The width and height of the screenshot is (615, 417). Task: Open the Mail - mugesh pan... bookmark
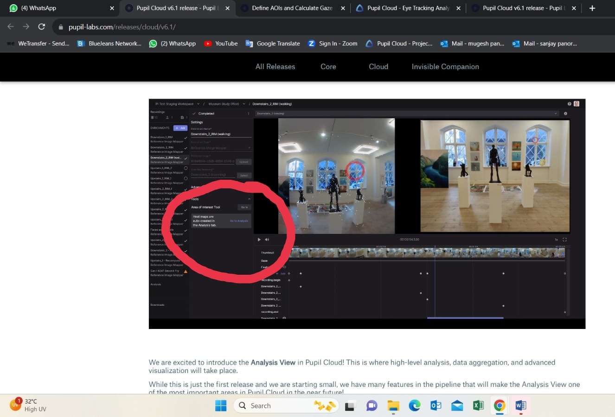point(472,44)
